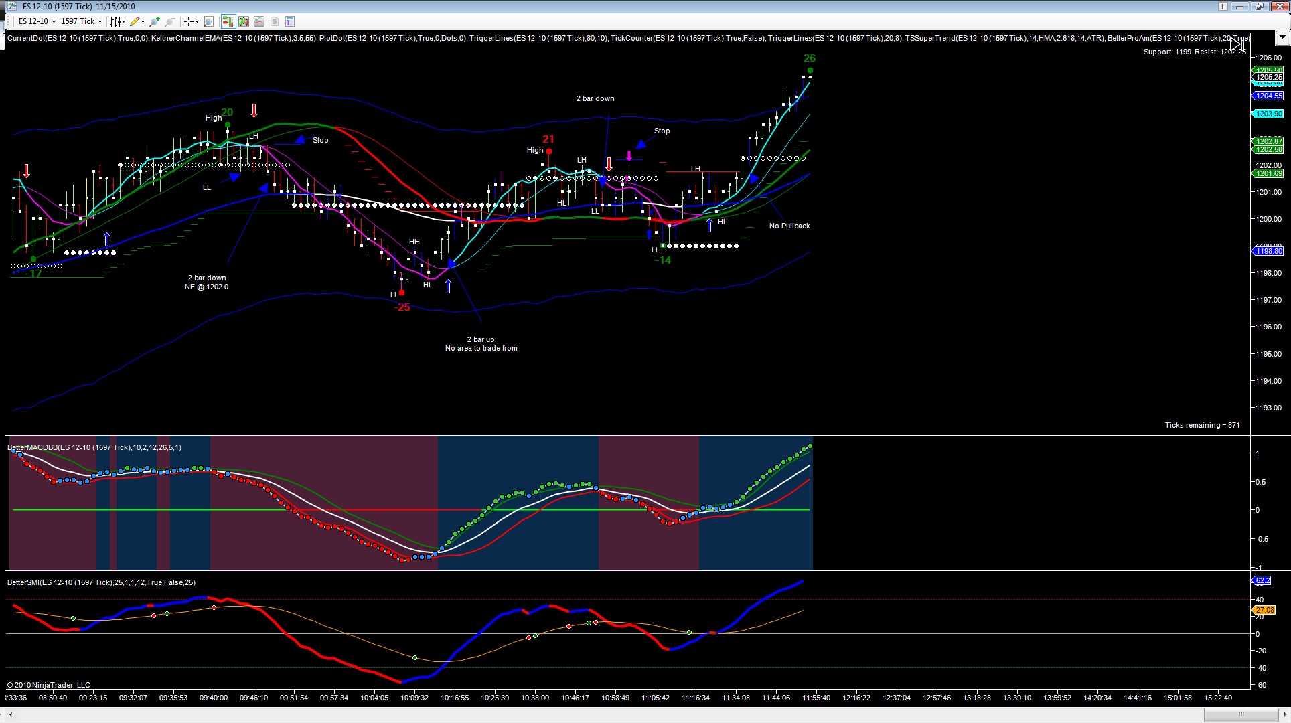Click the red 21 swing label

548,139
